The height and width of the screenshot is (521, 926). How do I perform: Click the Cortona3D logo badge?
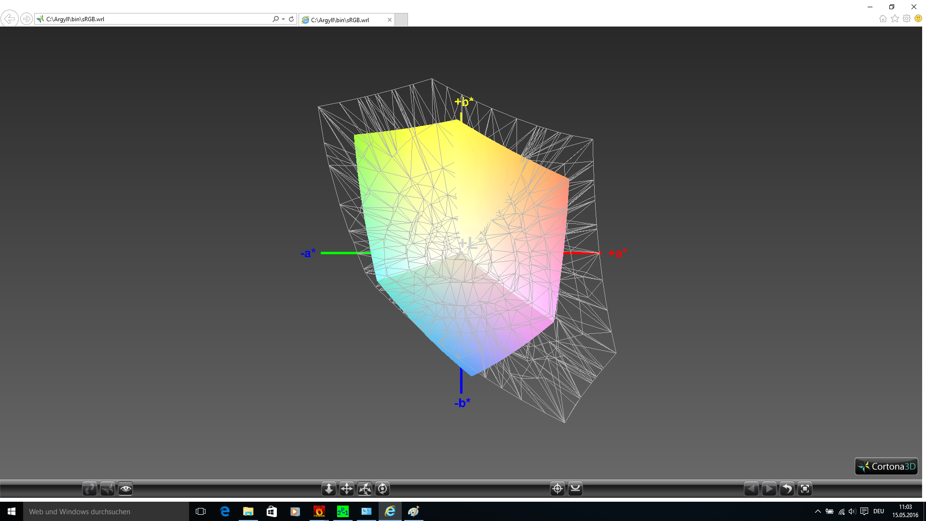pos(886,466)
